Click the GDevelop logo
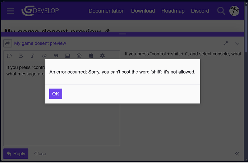Image resolution: width=248 pixels, height=163 pixels. coord(40,11)
